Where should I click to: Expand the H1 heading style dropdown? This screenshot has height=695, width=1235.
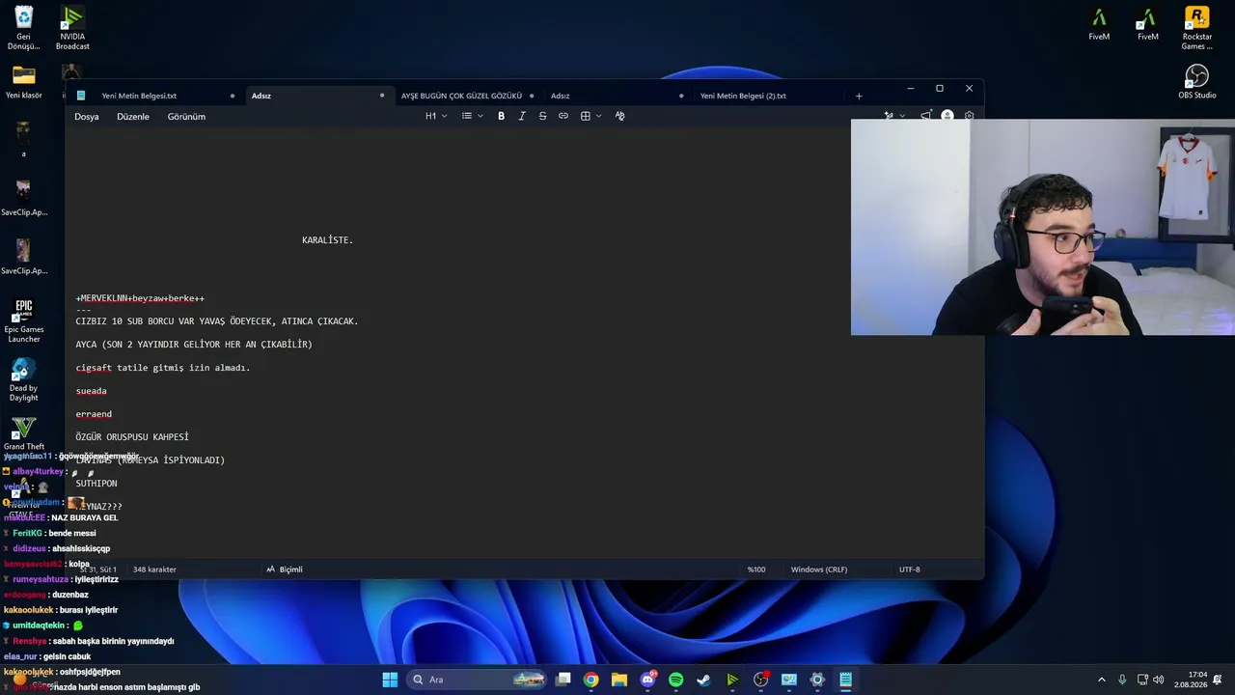[x=436, y=116]
